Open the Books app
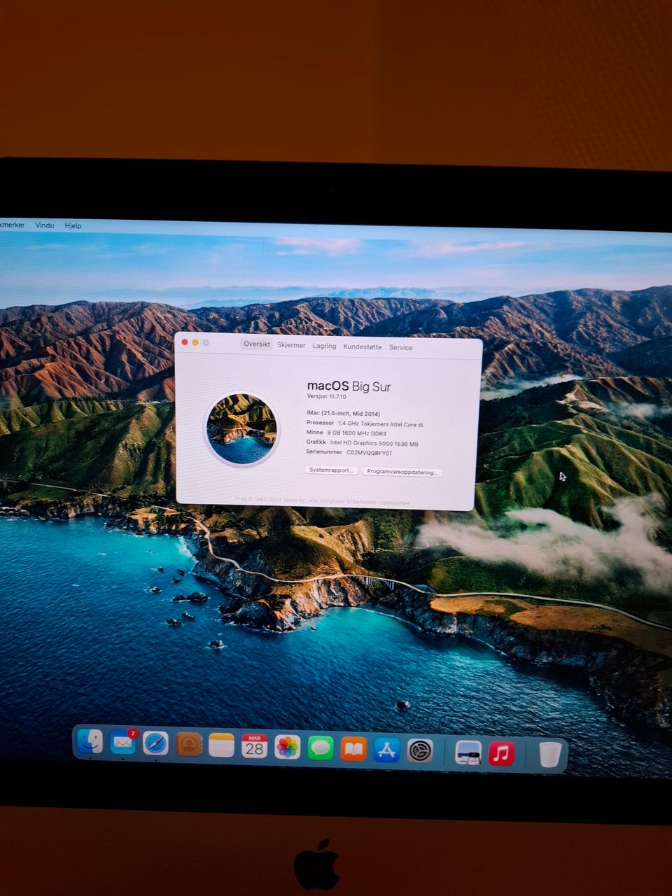672x896 pixels. tap(353, 749)
